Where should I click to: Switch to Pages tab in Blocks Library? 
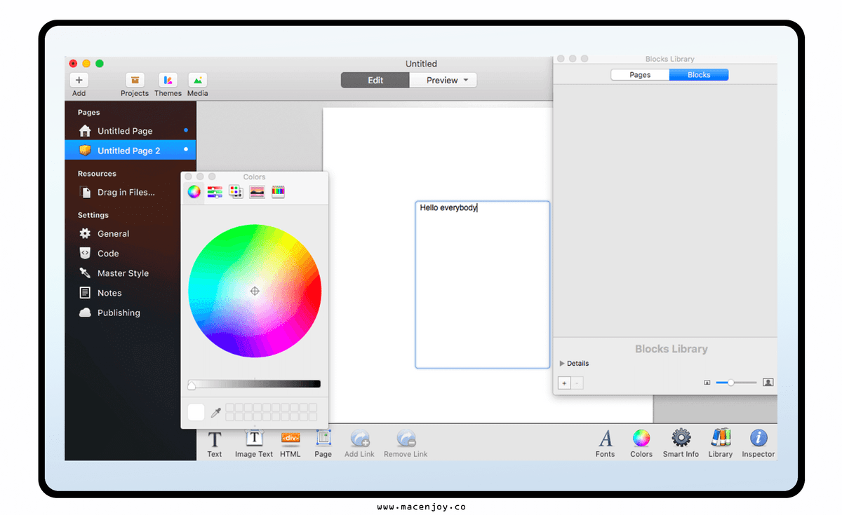pyautogui.click(x=640, y=75)
